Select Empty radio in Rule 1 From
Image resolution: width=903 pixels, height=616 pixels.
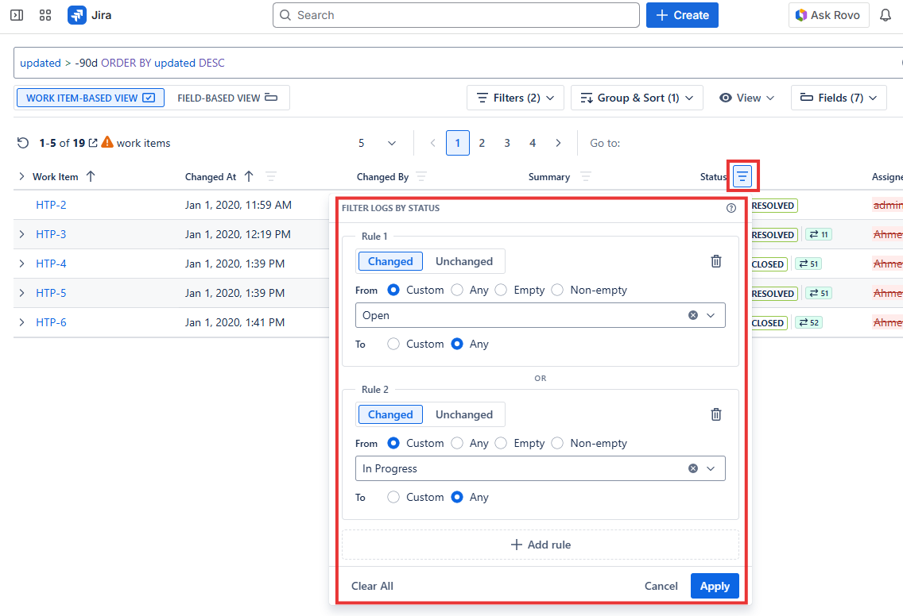coord(501,290)
